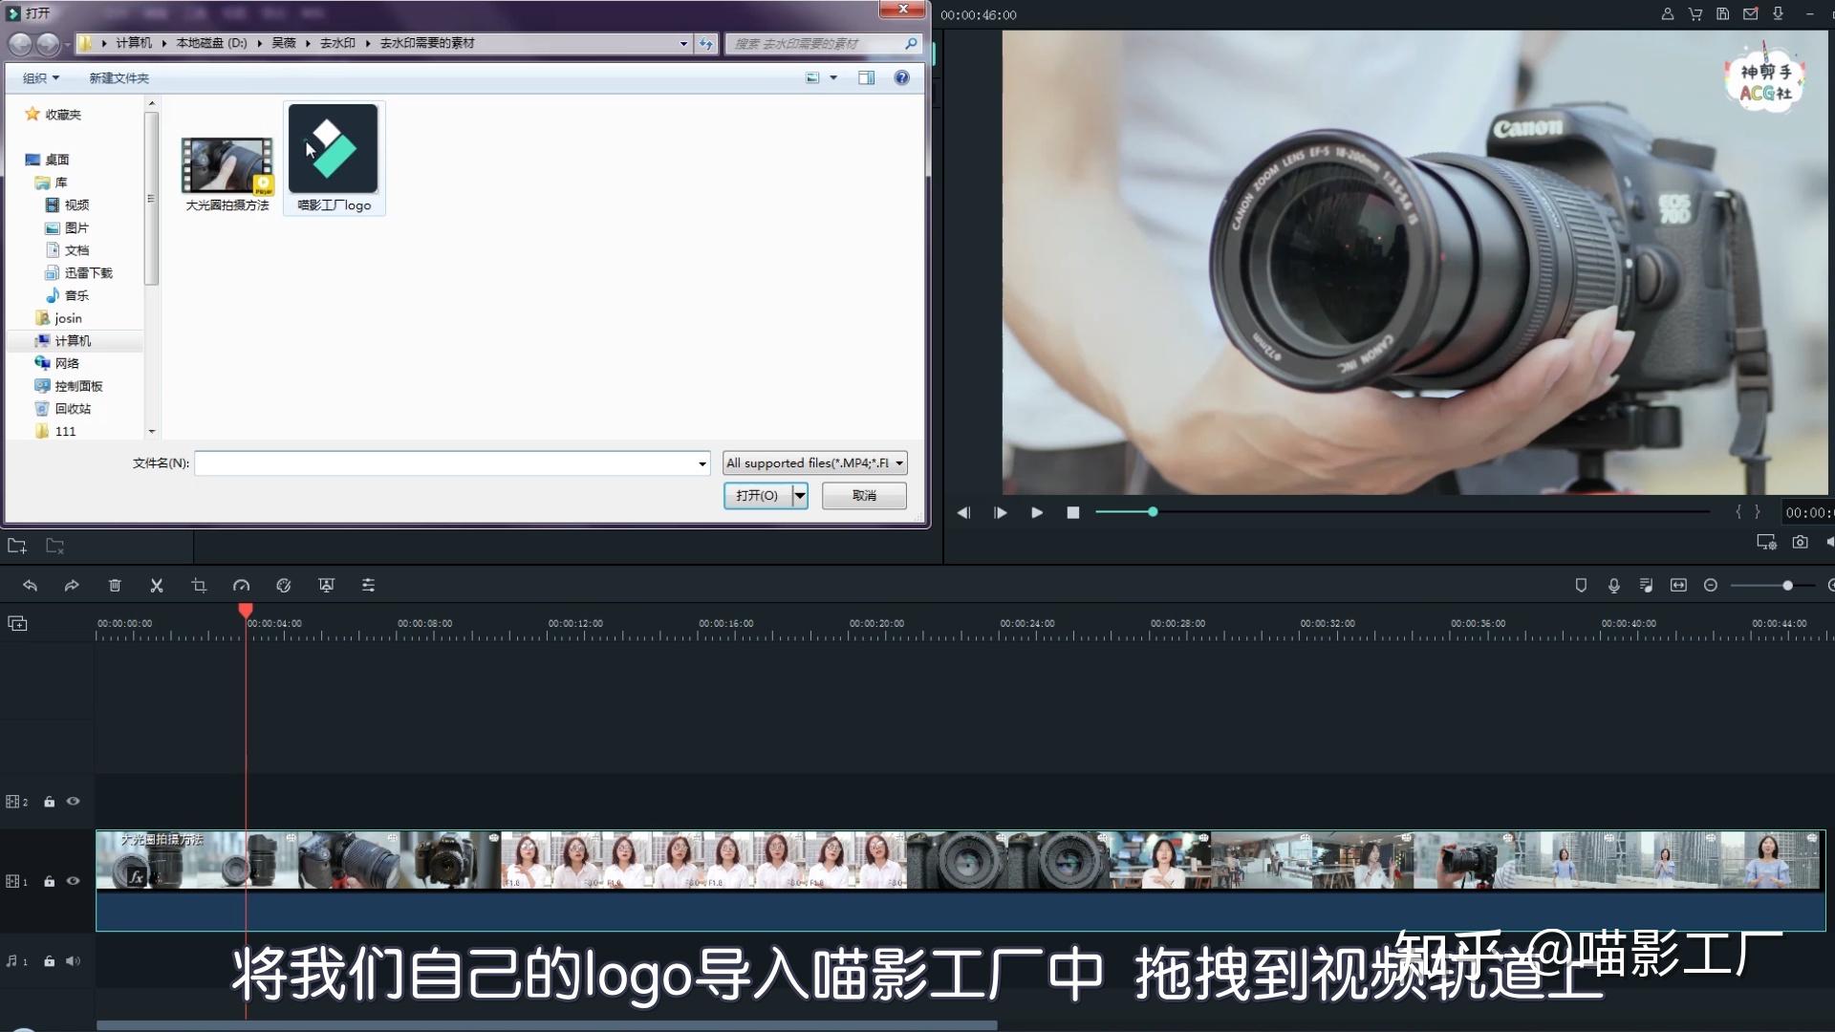Expand the 打开 button dropdown arrow

800,496
